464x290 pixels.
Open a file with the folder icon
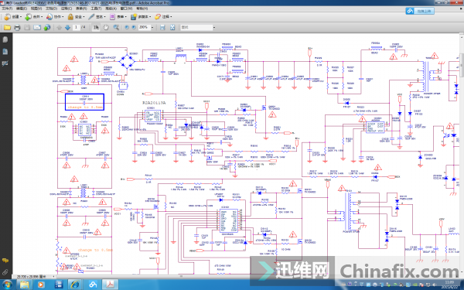tap(7, 28)
